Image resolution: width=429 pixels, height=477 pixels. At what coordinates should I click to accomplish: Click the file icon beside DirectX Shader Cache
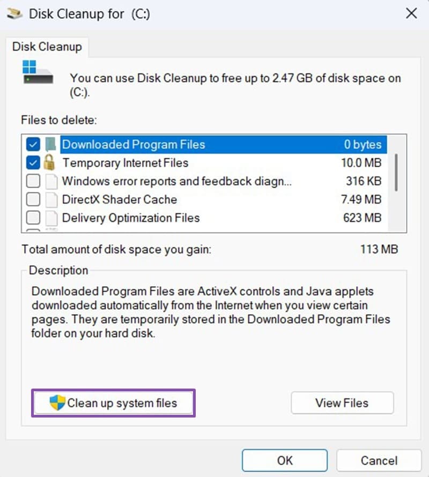tap(51, 199)
